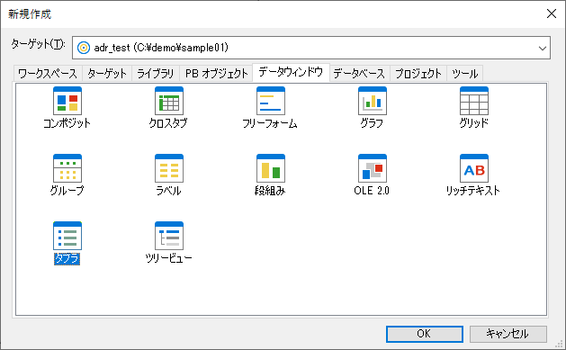Choose the クロスタブ (Crosstab) style icon
Viewport: 566px width, 350px height.
point(169,101)
